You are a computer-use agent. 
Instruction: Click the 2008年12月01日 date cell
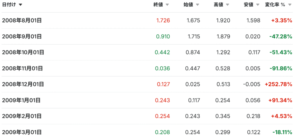pos(23,84)
